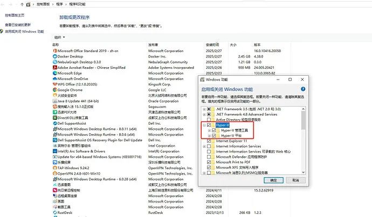The height and width of the screenshot is (217, 372).
Task: Click the 迅读PDF大师 green icon
Action: pyautogui.click(x=55, y=112)
